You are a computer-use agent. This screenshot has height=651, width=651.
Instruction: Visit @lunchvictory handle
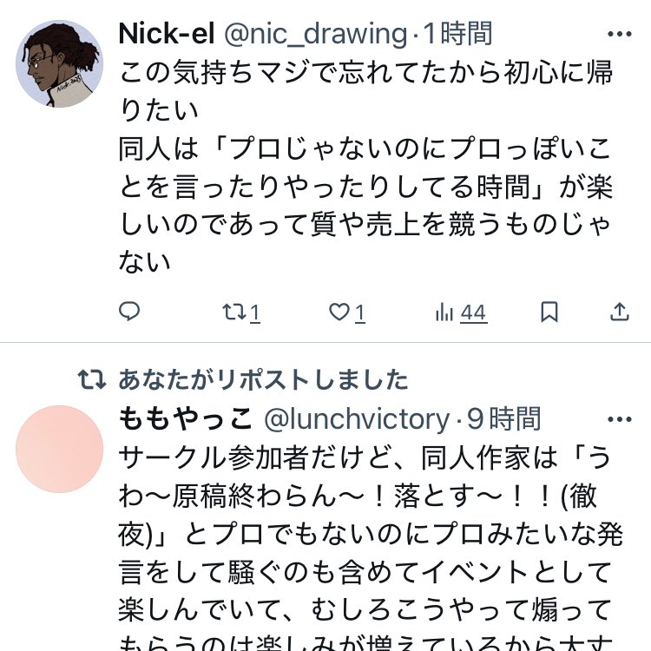[356, 420]
